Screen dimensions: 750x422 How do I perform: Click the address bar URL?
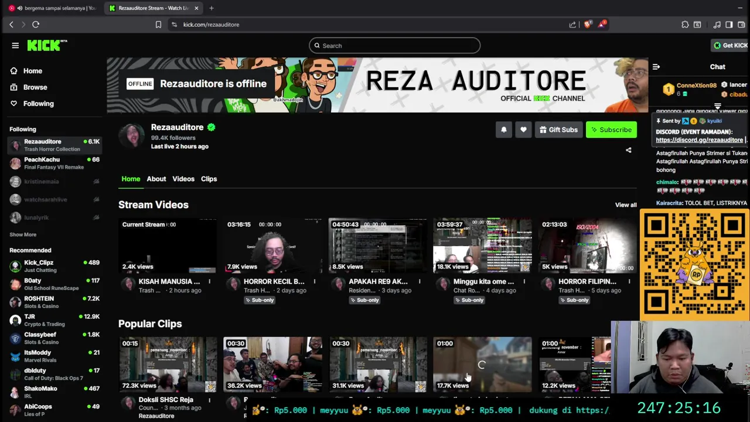(x=211, y=25)
